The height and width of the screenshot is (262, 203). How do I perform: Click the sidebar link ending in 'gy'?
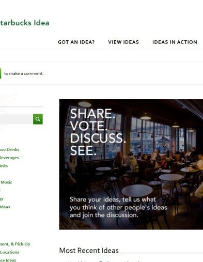pyautogui.click(x=2, y=198)
